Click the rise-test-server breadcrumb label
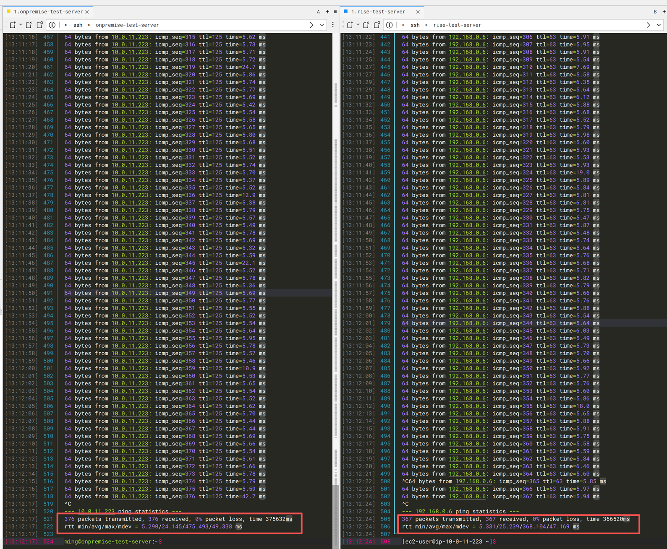 (x=458, y=25)
